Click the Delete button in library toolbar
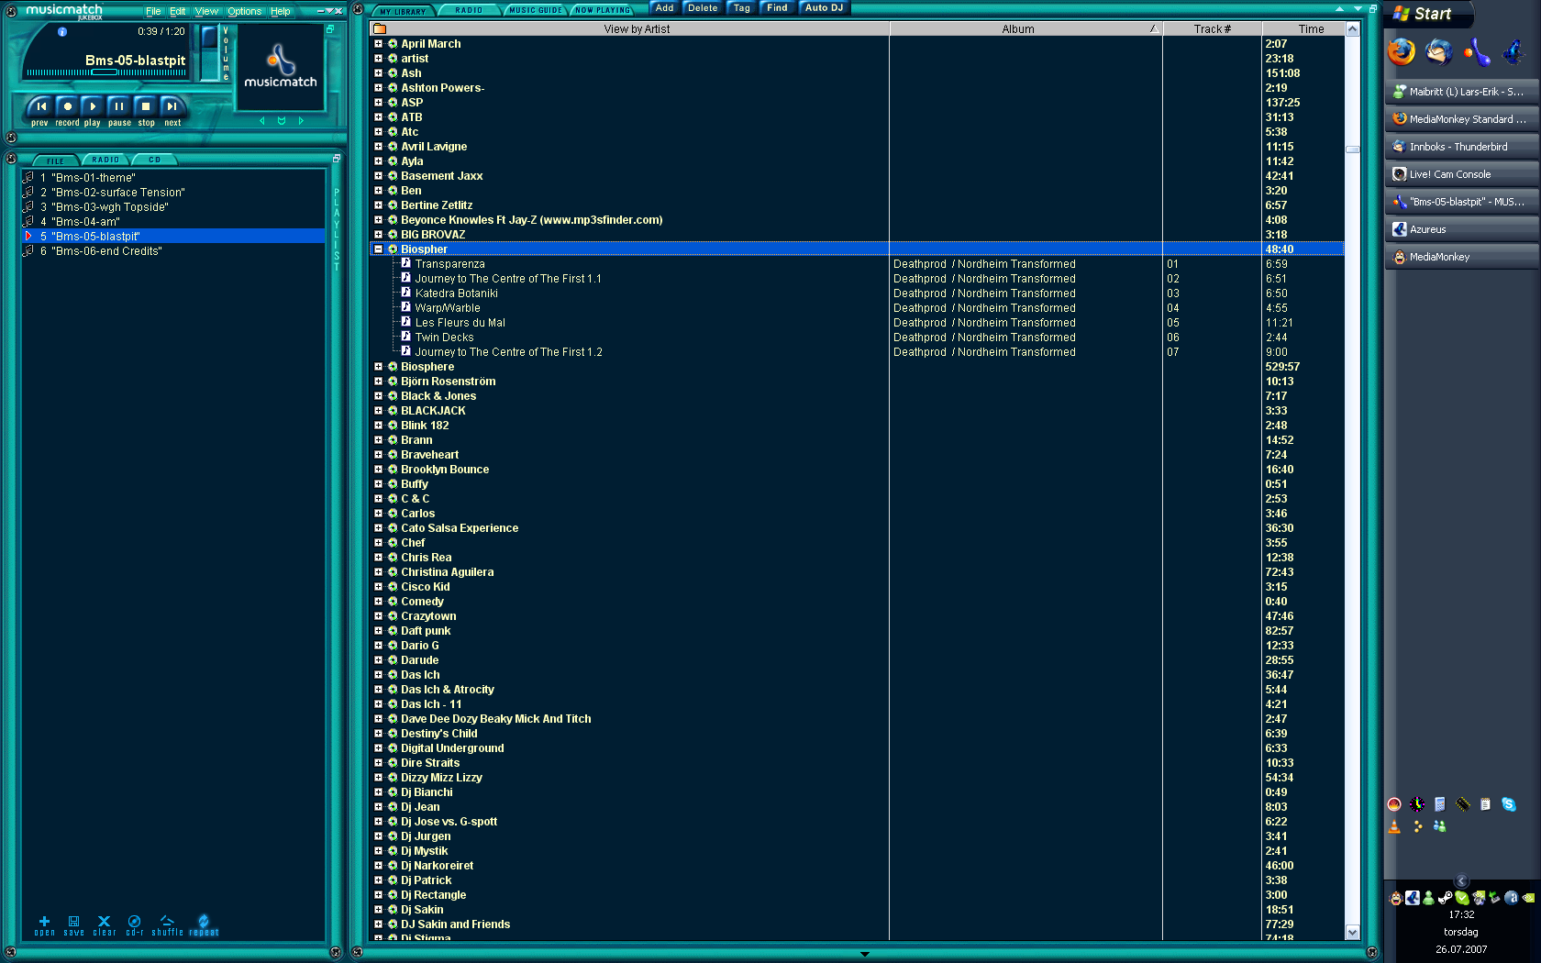Viewport: 1541px width, 963px height. pos(704,7)
